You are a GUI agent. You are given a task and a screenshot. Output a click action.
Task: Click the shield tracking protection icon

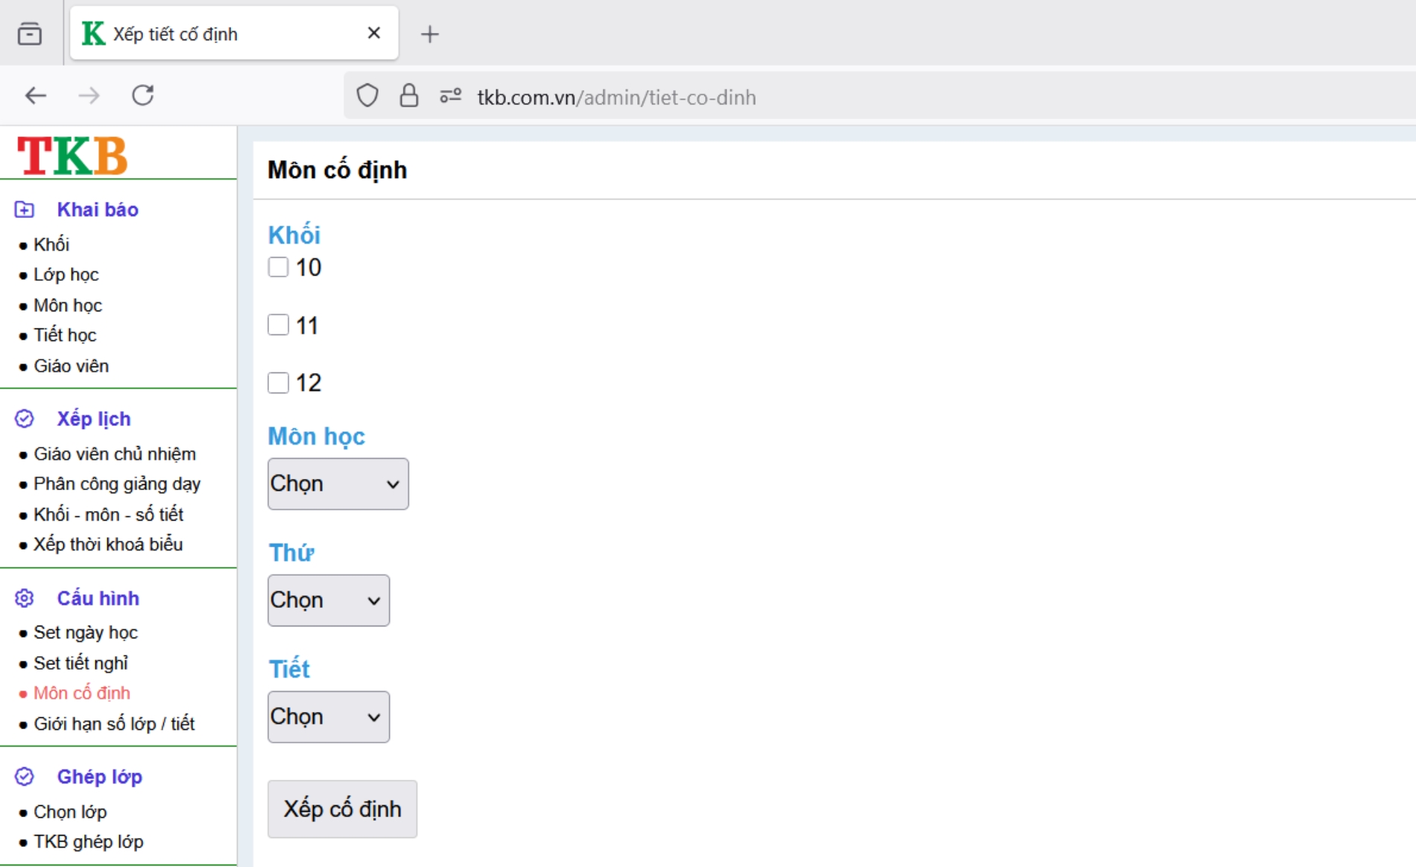click(367, 96)
